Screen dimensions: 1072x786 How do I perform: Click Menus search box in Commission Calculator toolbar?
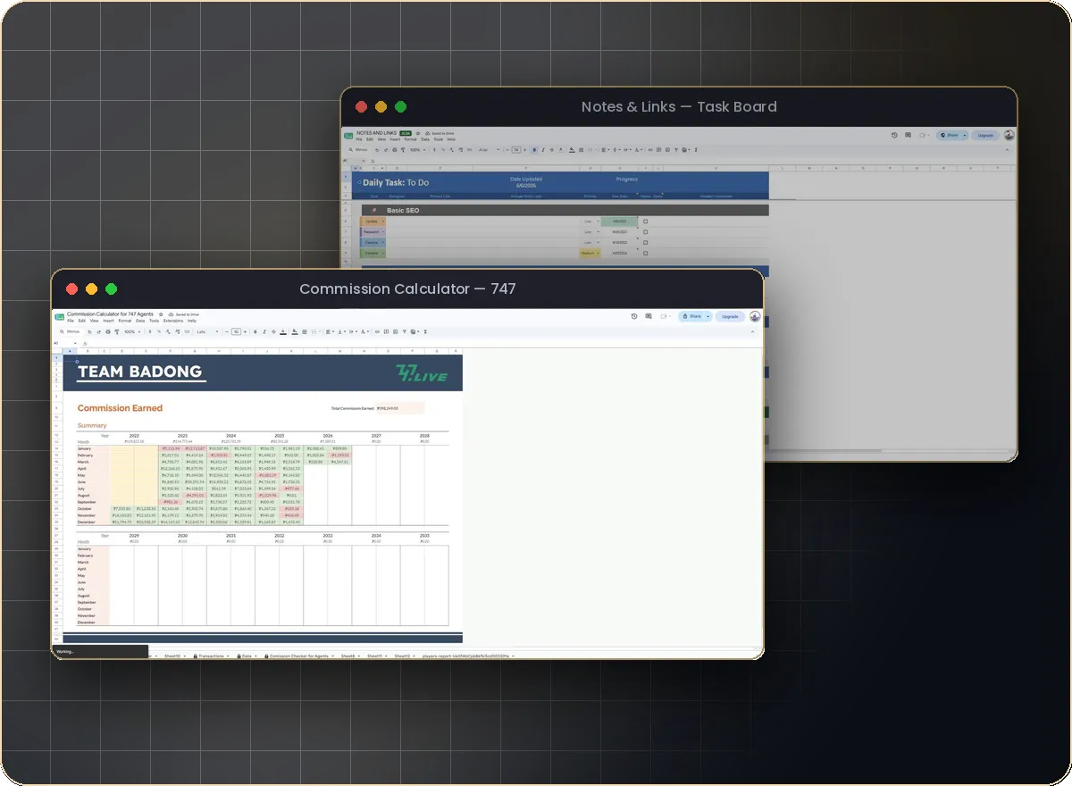(71, 331)
